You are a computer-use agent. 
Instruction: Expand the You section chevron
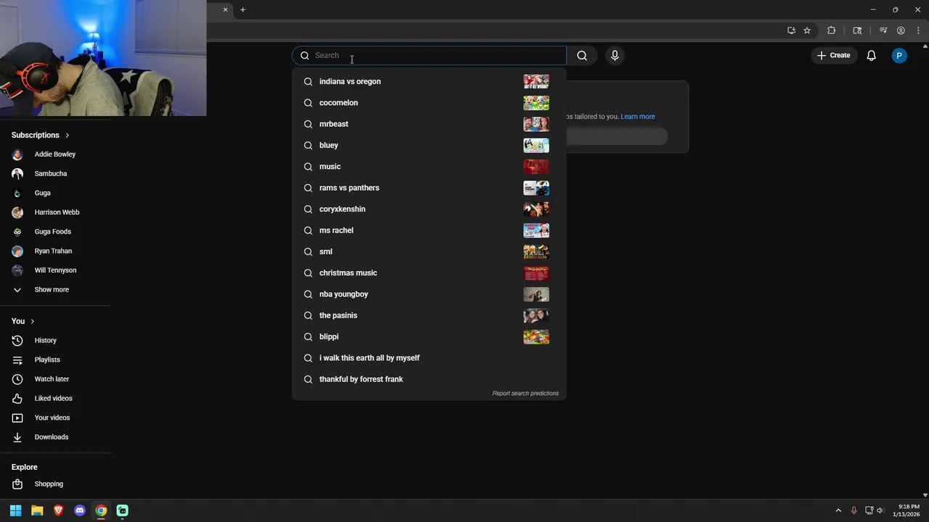tap(32, 322)
